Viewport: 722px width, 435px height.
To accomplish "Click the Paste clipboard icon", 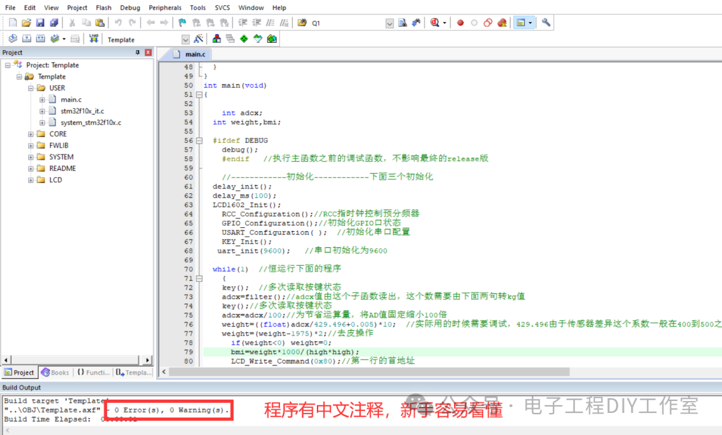I will (100, 23).
